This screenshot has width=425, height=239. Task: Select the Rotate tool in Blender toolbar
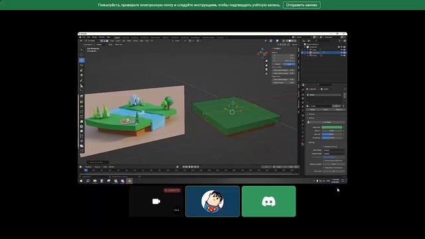[x=82, y=65]
